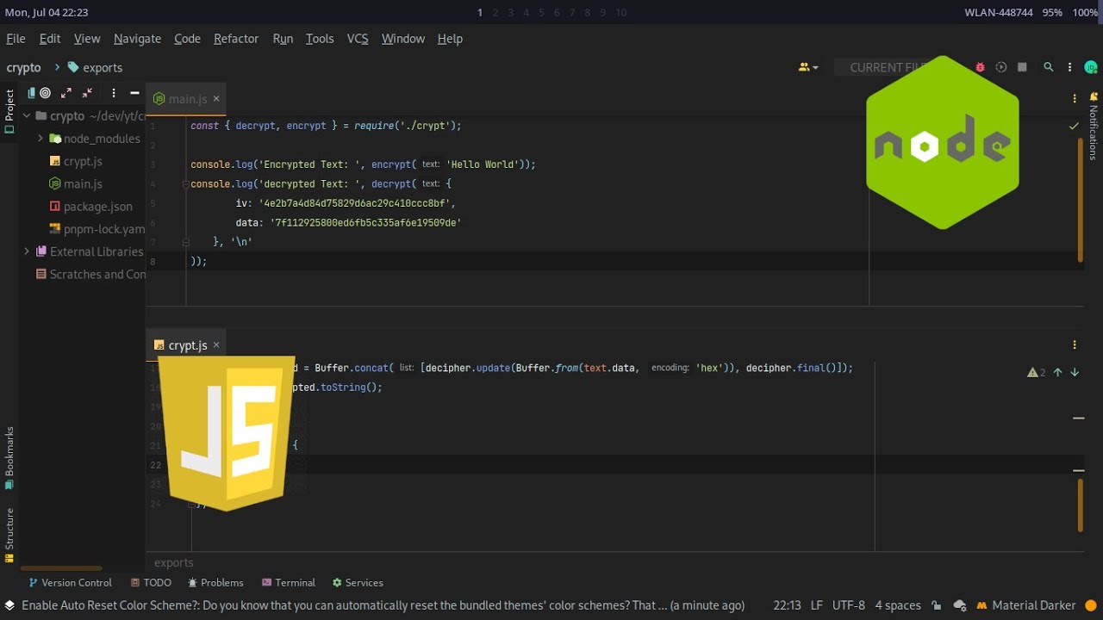This screenshot has width=1103, height=620.
Task: Expand all nodes in Project panel
Action: (66, 93)
